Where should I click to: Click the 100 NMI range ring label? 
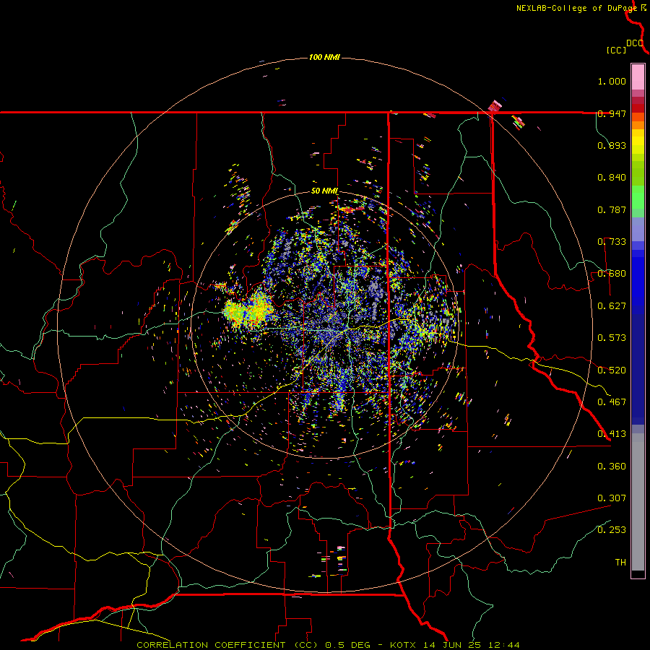point(324,57)
